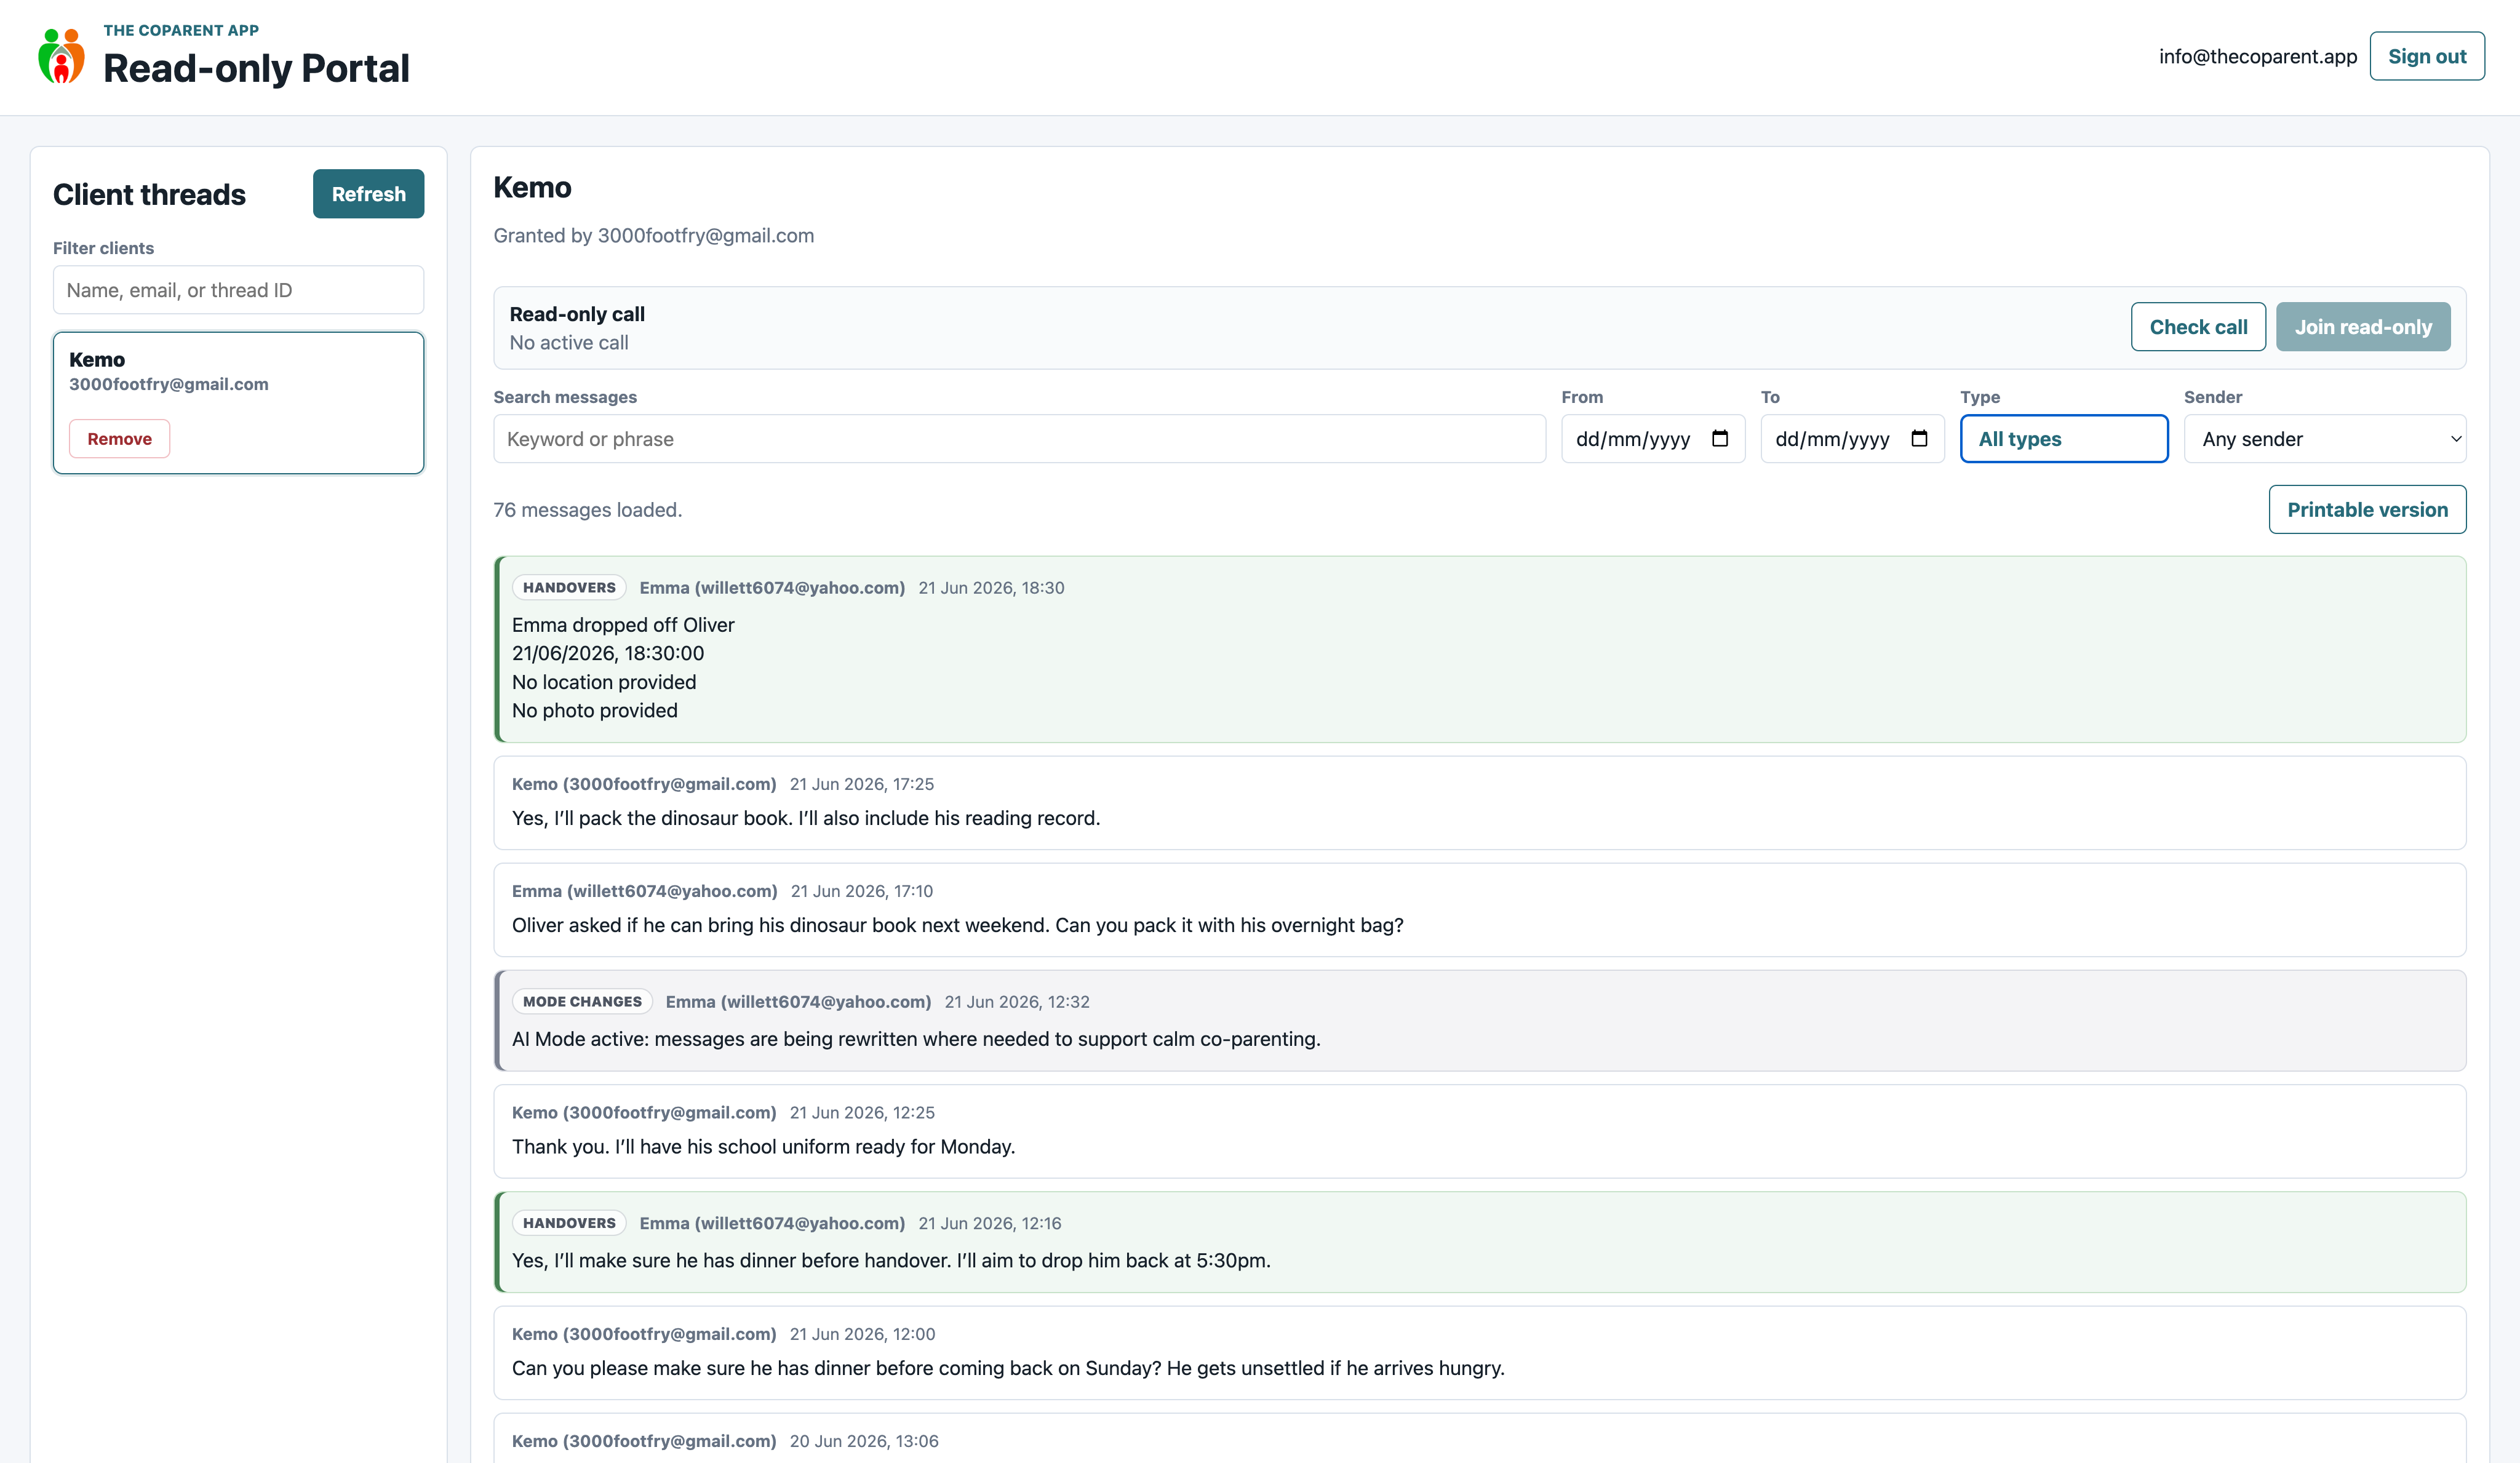Click the drop back at 5:30pm message
The height and width of the screenshot is (1463, 2520).
tap(1479, 1242)
